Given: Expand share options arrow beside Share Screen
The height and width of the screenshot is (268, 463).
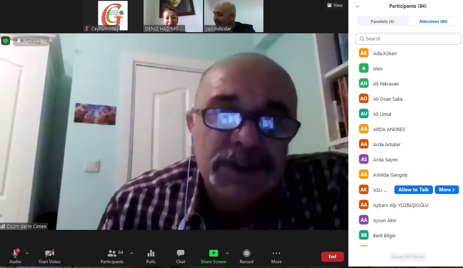Looking at the screenshot, I should (227, 254).
